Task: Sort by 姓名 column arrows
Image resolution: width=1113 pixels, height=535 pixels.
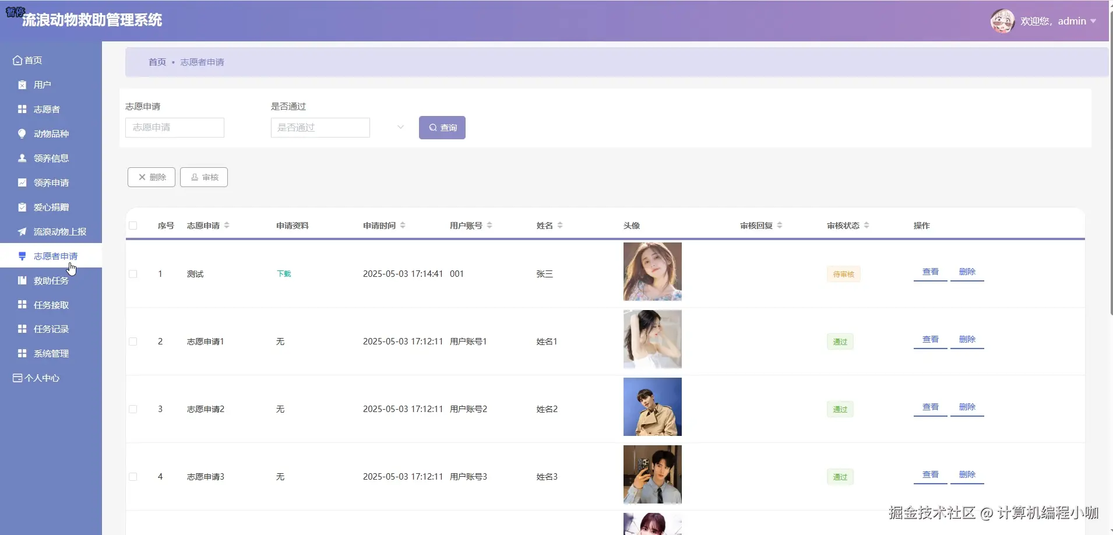Action: 560,226
